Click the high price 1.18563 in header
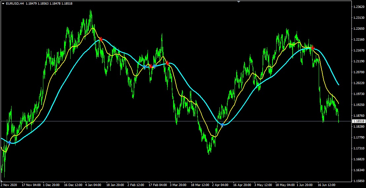Image resolution: width=366 pixels, height=188 pixels. coord(43,4)
